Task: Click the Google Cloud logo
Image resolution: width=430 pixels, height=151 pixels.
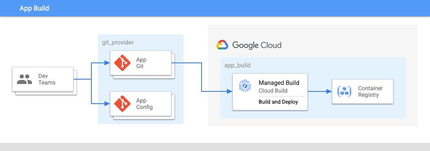Action: [x=222, y=45]
